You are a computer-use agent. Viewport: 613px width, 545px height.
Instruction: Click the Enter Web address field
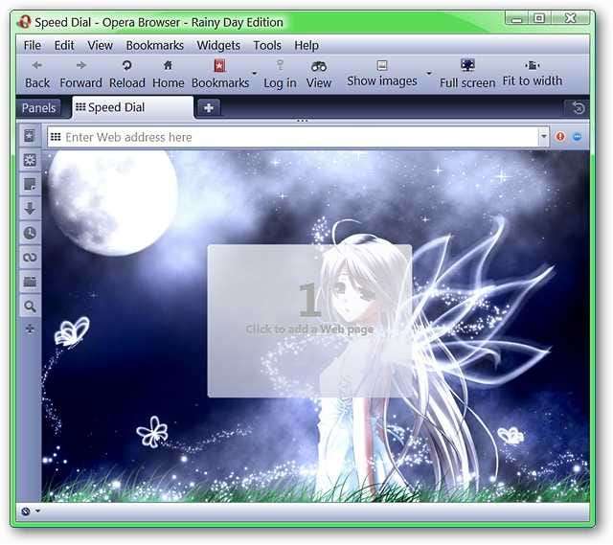click(x=301, y=137)
